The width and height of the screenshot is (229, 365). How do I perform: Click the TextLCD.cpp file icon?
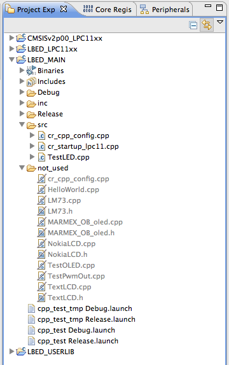41,287
